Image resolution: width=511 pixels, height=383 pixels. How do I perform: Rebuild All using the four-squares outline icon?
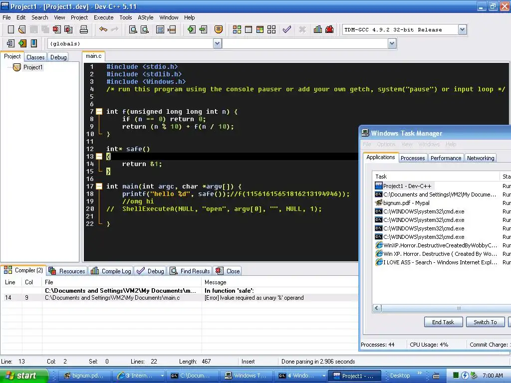pos(271,29)
